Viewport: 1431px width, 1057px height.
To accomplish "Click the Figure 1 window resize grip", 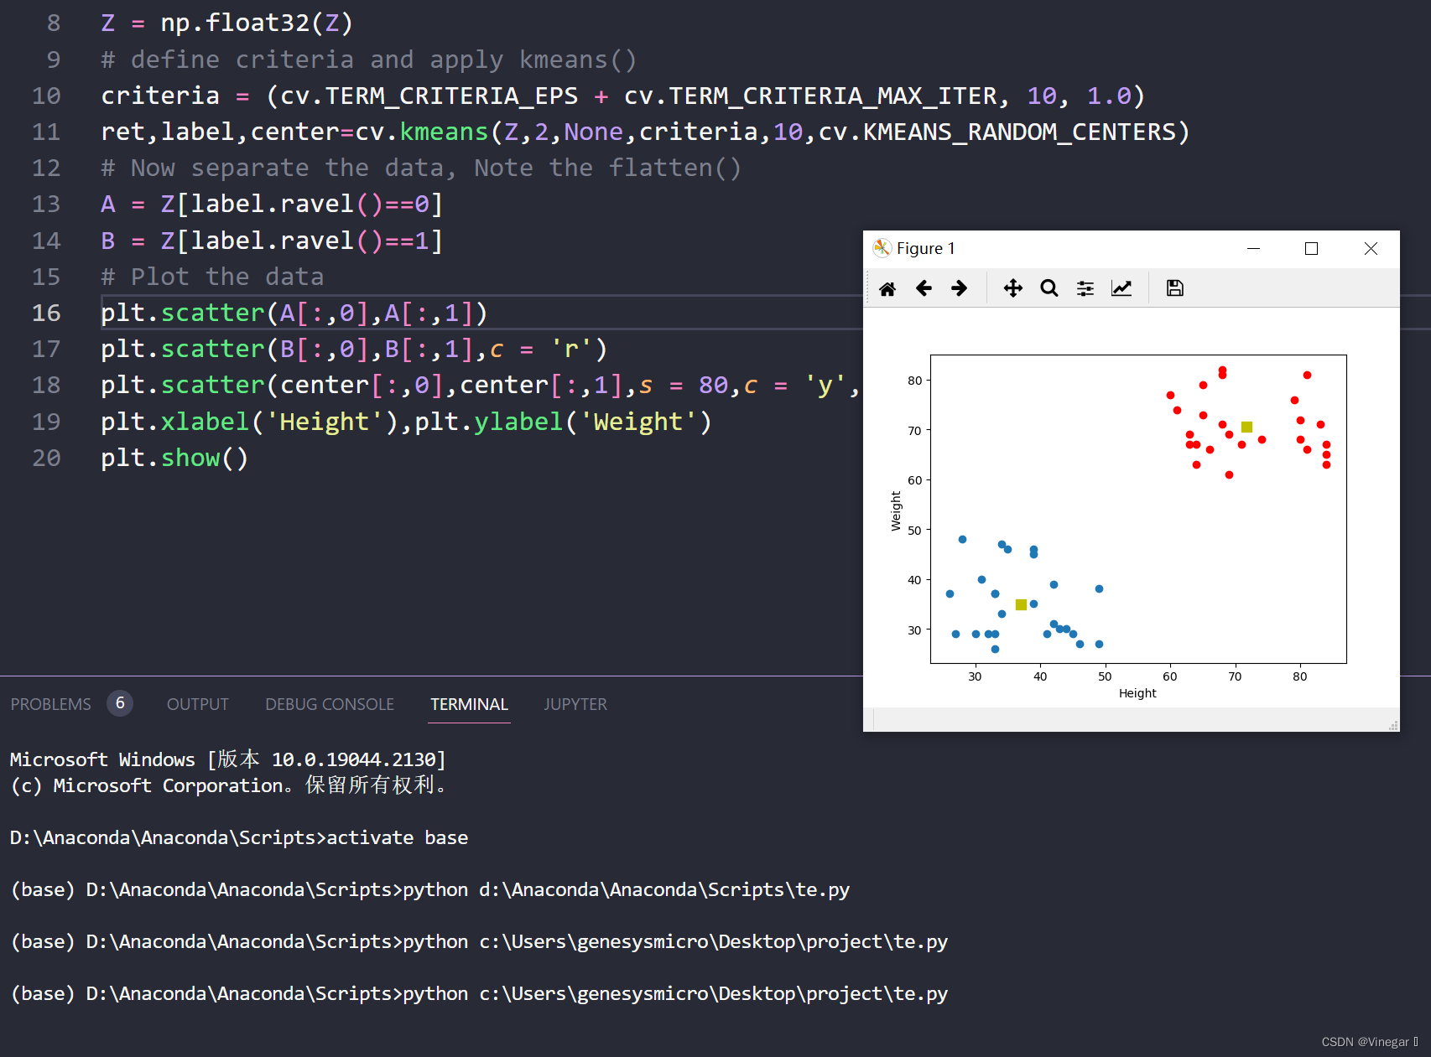I will 1393,725.
